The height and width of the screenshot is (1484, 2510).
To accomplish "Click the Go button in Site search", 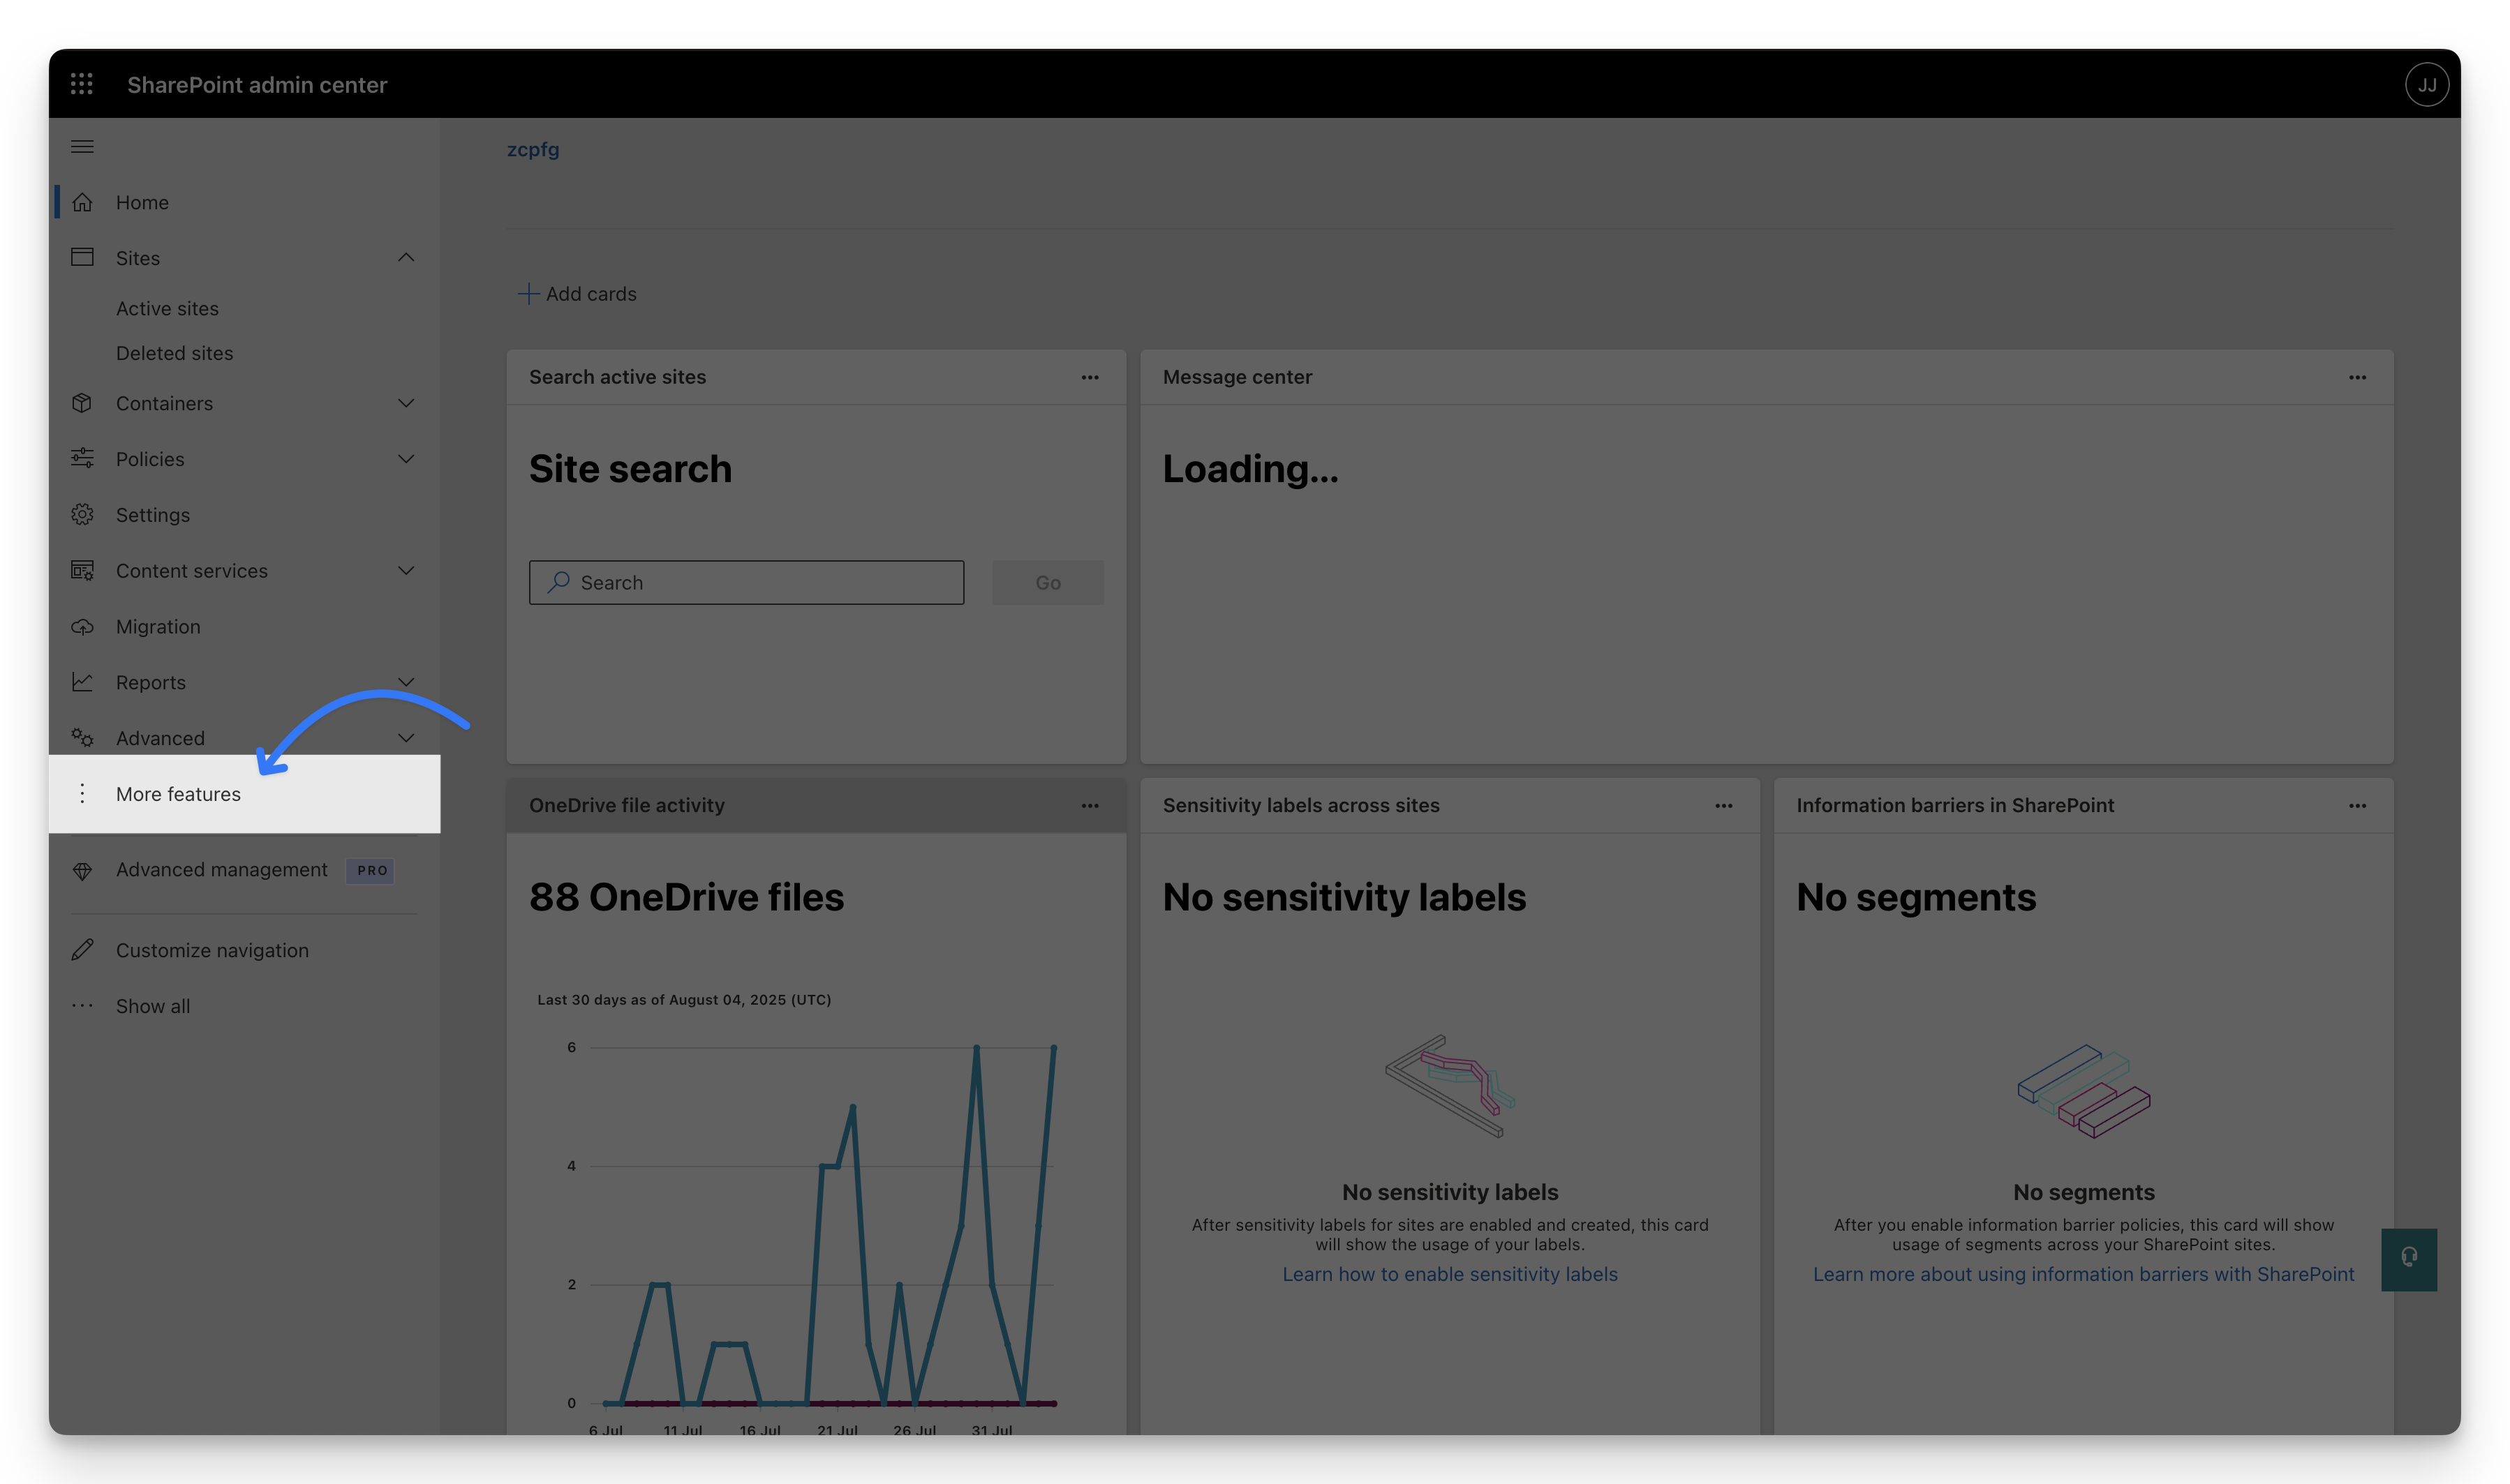I will [x=1048, y=582].
